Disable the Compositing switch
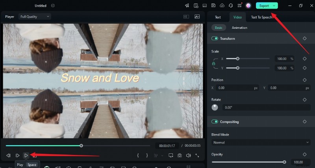The width and height of the screenshot is (315, 168). (x=215, y=121)
